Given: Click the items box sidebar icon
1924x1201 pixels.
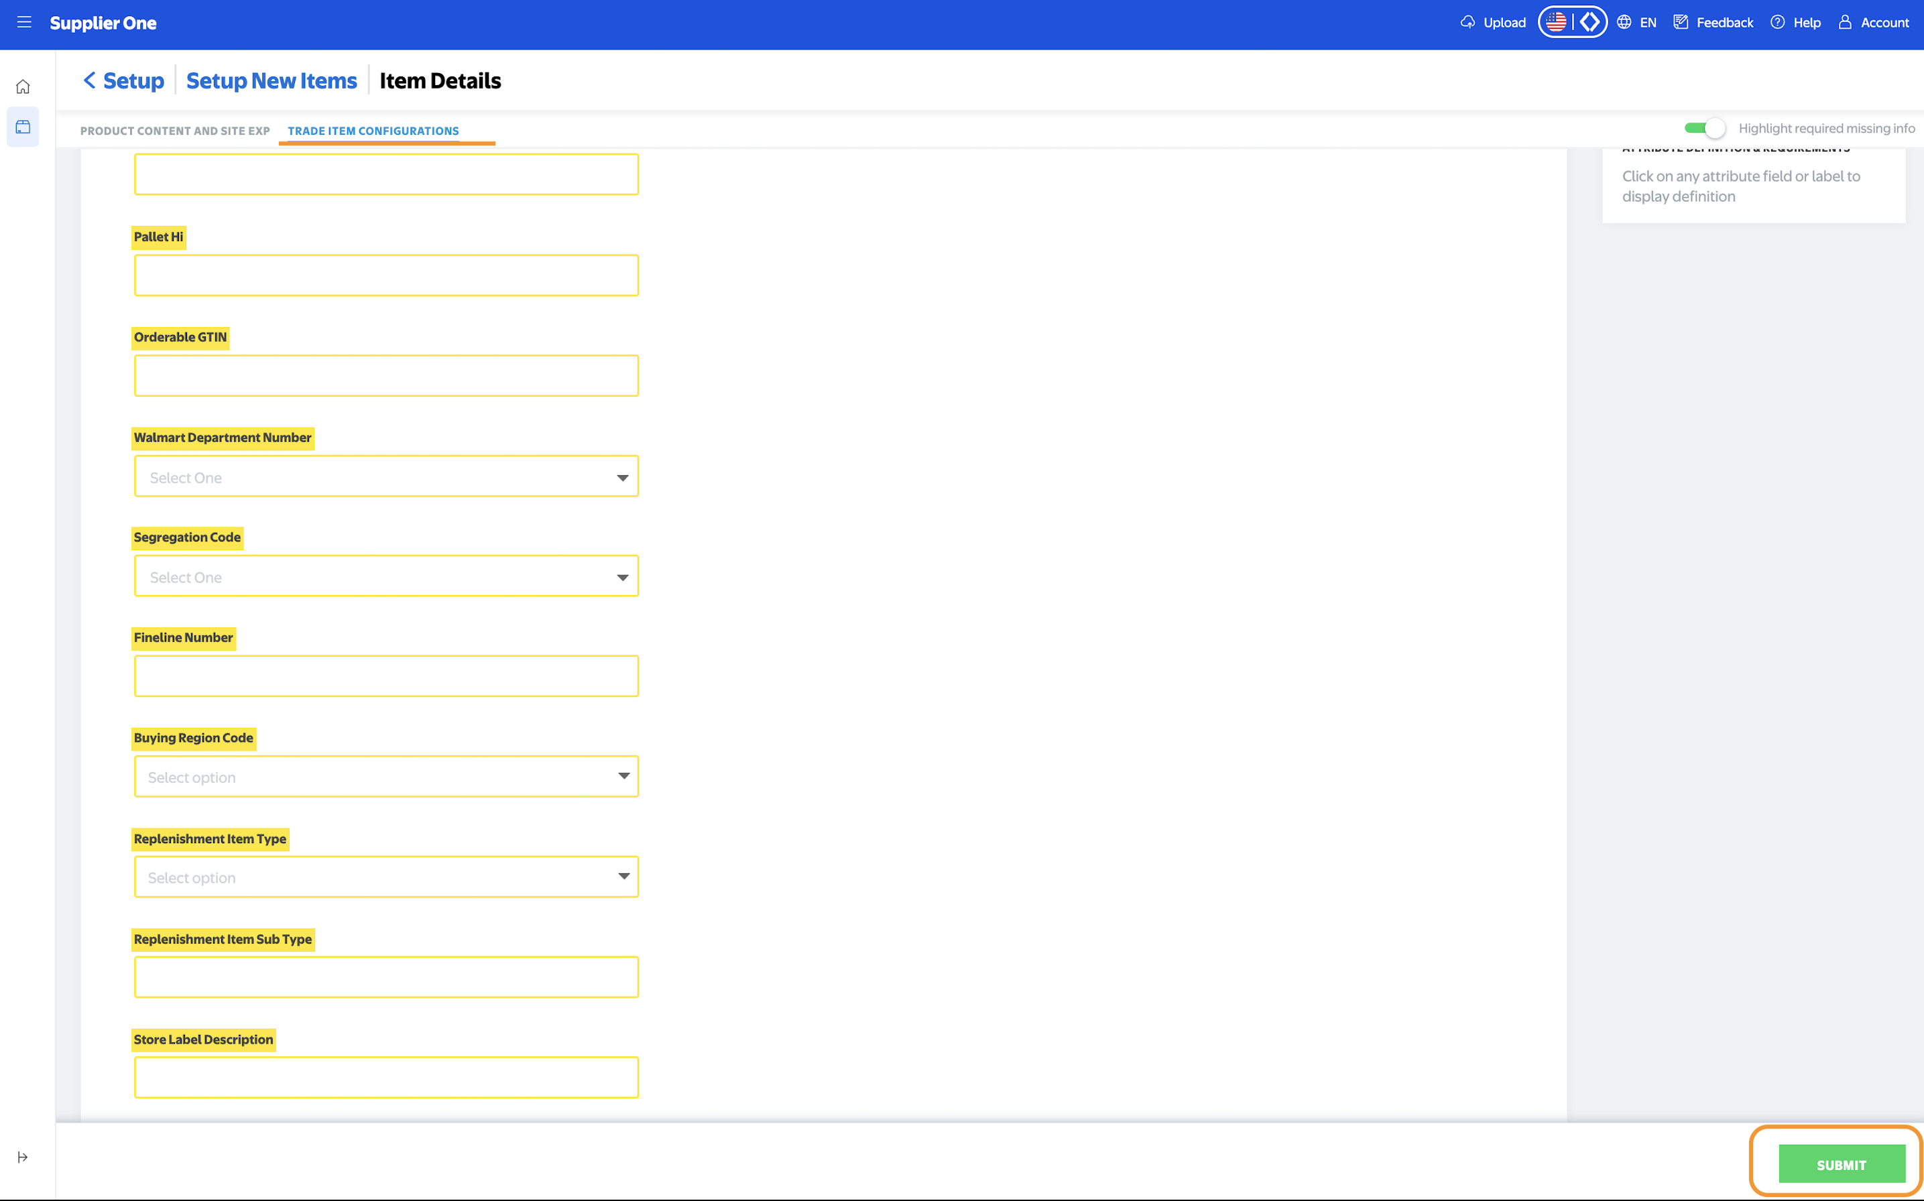Looking at the screenshot, I should click(x=23, y=127).
